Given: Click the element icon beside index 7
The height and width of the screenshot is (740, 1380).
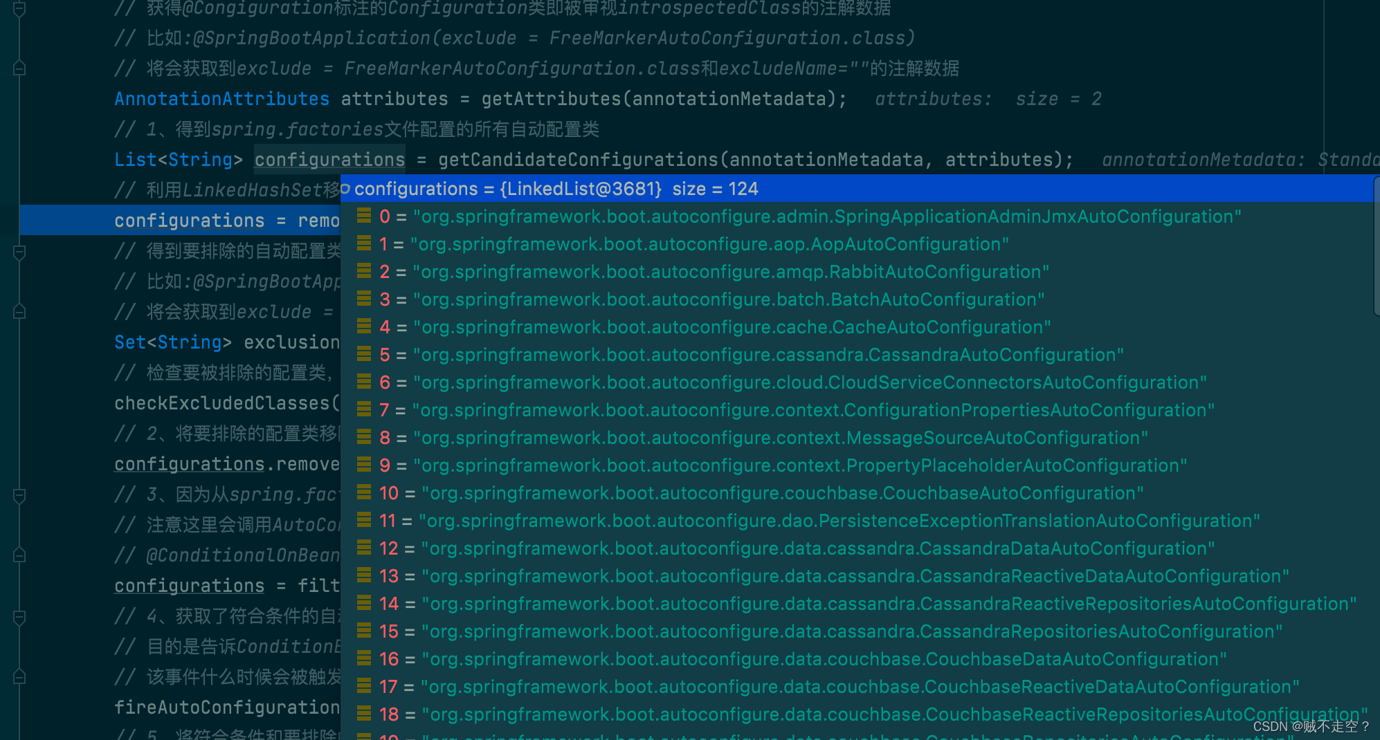Looking at the screenshot, I should pyautogui.click(x=364, y=409).
